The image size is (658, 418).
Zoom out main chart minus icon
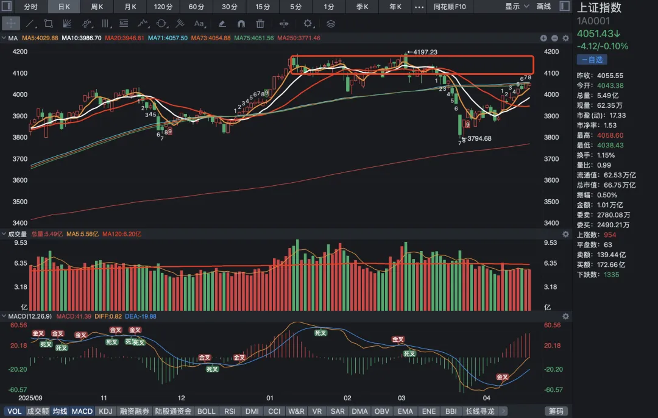[x=554, y=38]
